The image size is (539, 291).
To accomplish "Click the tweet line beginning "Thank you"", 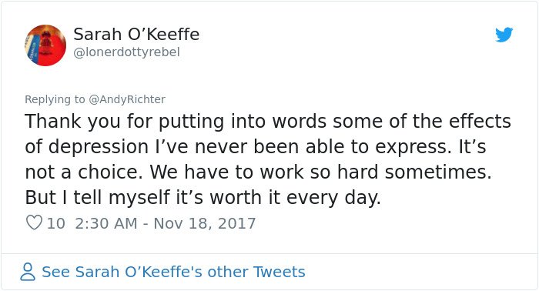I will (268, 122).
